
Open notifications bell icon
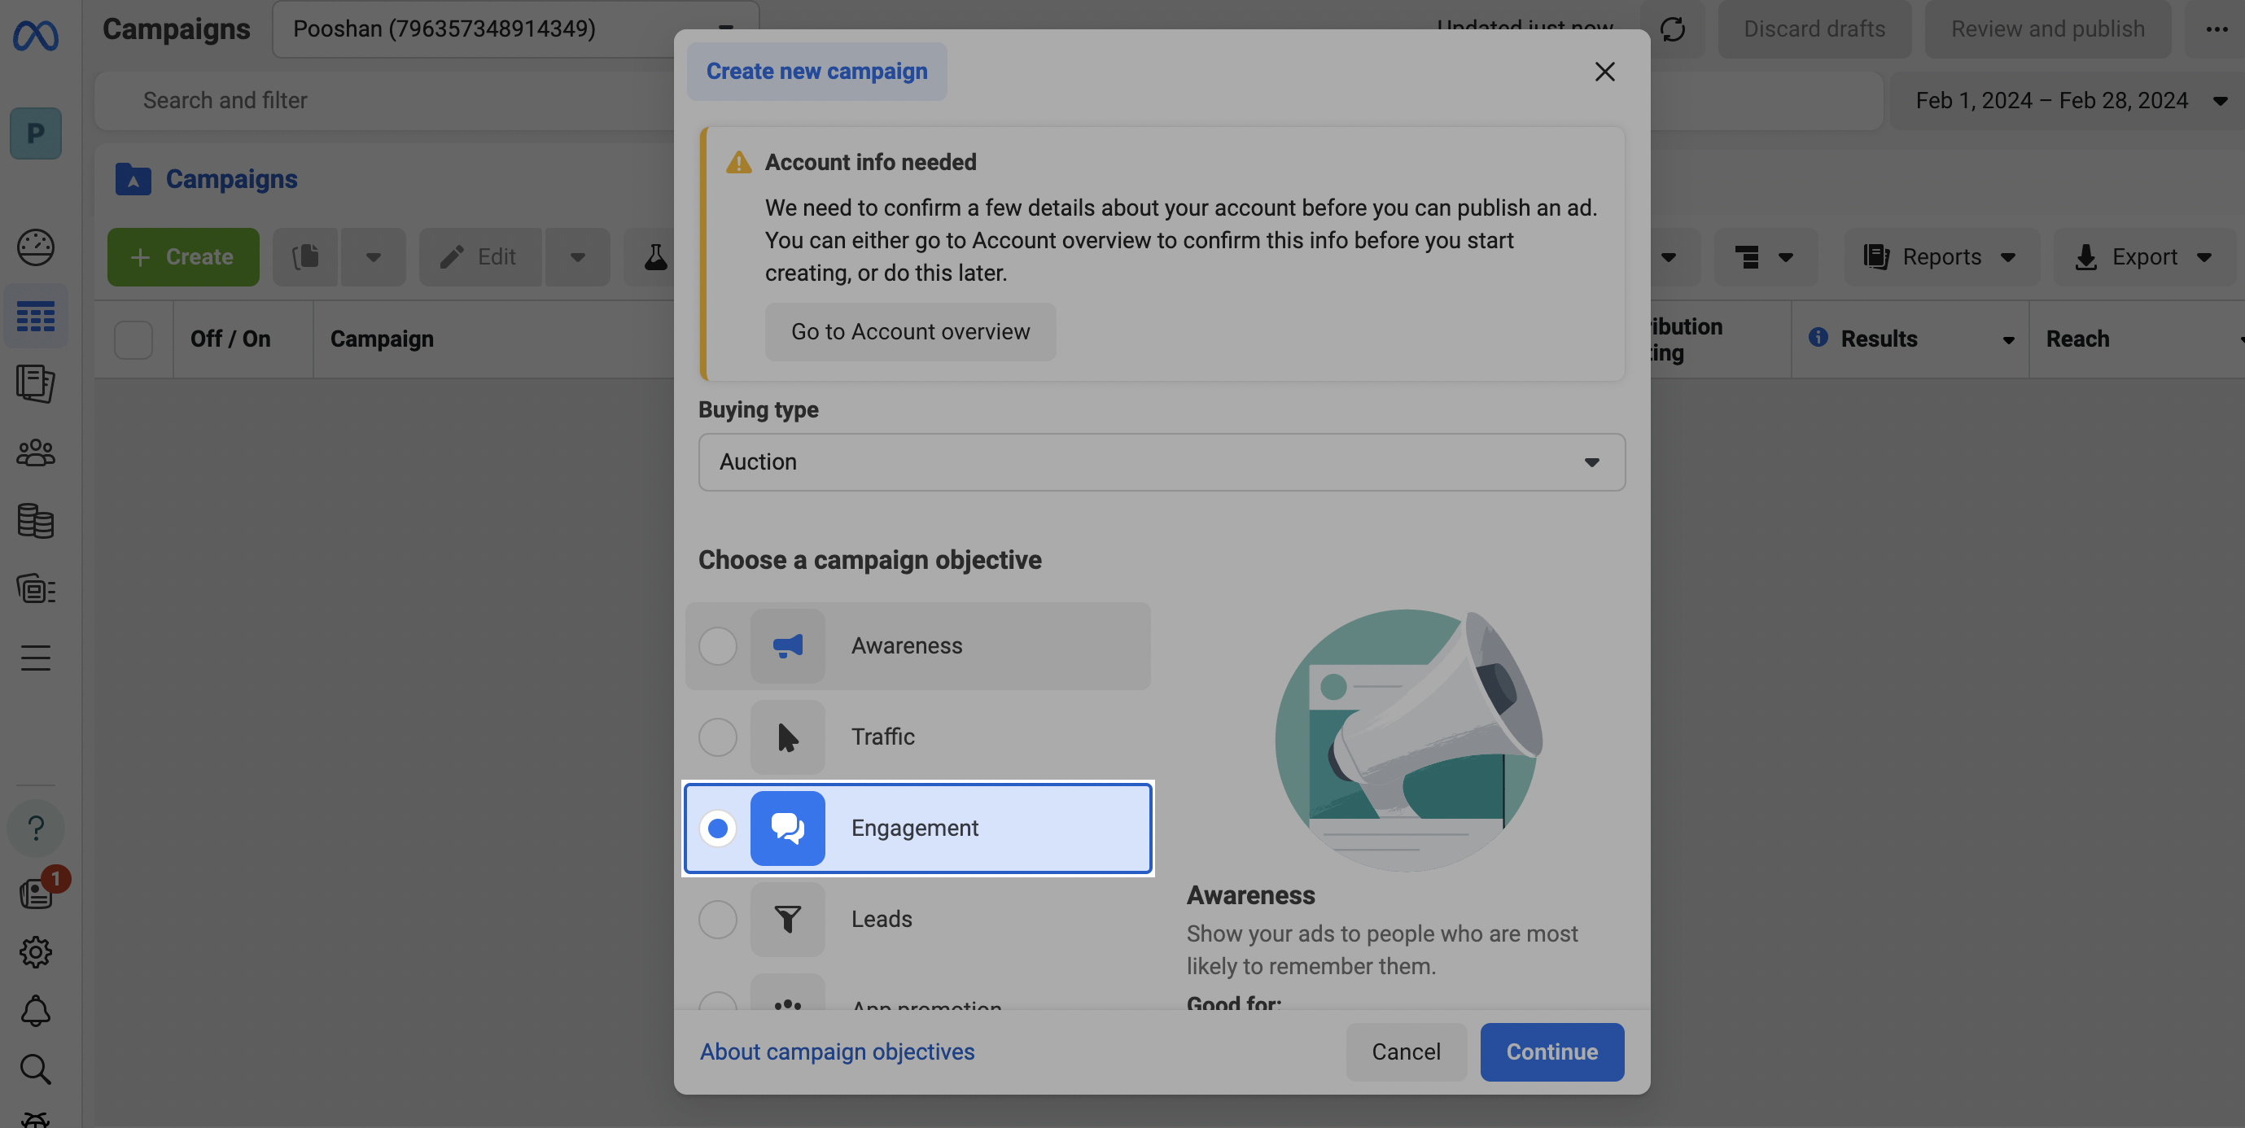36,1011
